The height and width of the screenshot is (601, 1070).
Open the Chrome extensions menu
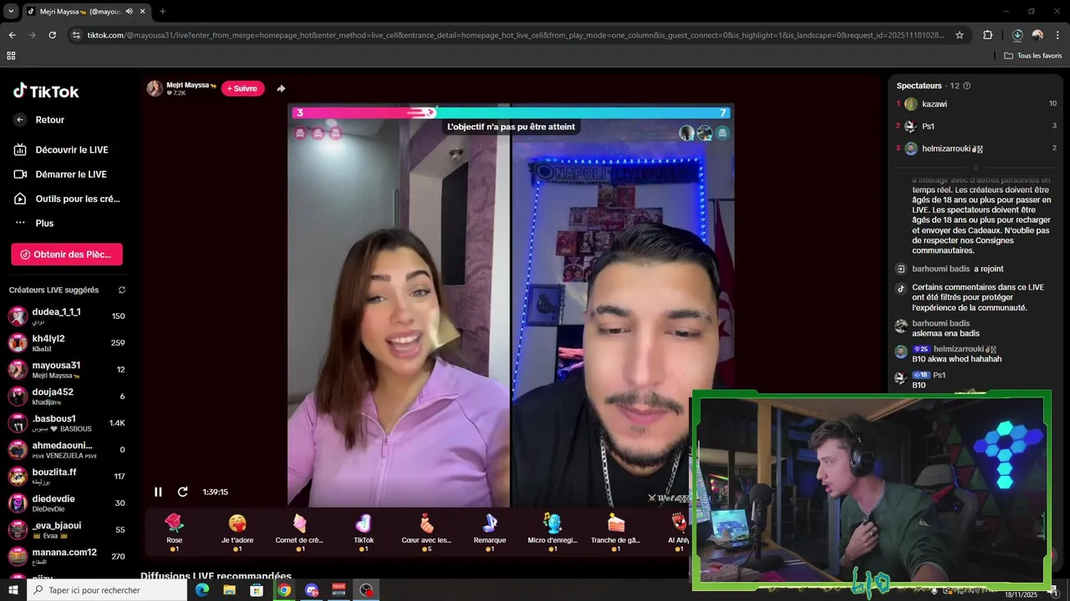[x=988, y=35]
